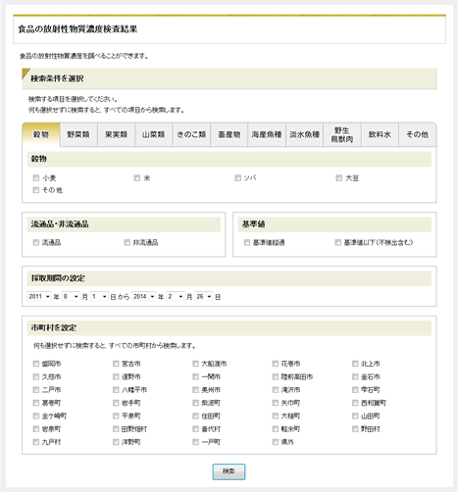
Task: Tick the 北上市 checkbox
Action: click(x=355, y=364)
